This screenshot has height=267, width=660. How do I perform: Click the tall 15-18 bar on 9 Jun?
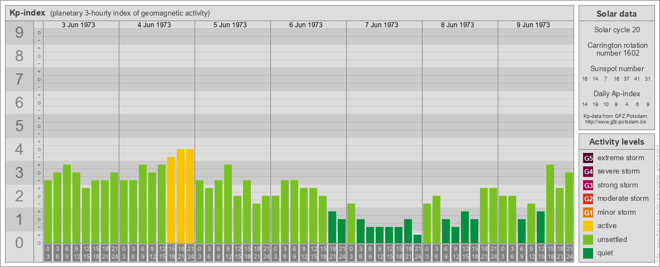coord(550,204)
